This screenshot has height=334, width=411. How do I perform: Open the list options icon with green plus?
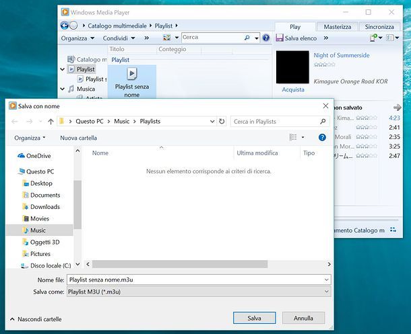point(373,38)
